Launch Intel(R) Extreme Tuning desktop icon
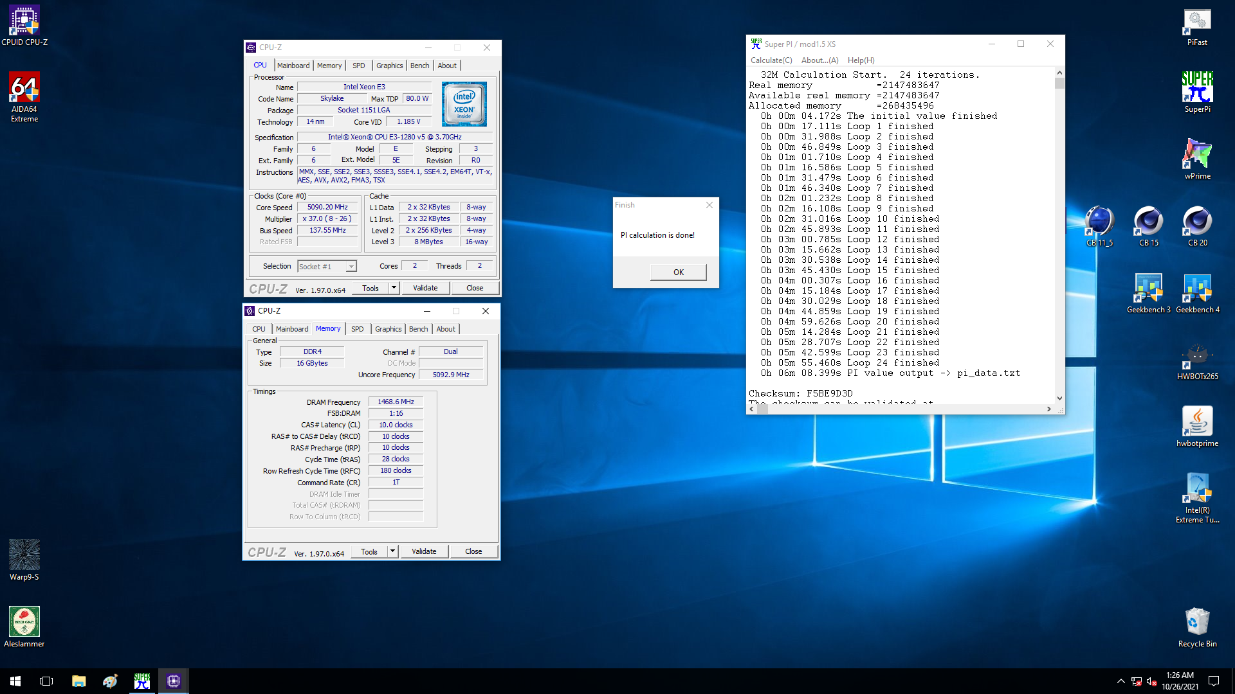The width and height of the screenshot is (1235, 694). coord(1197,498)
